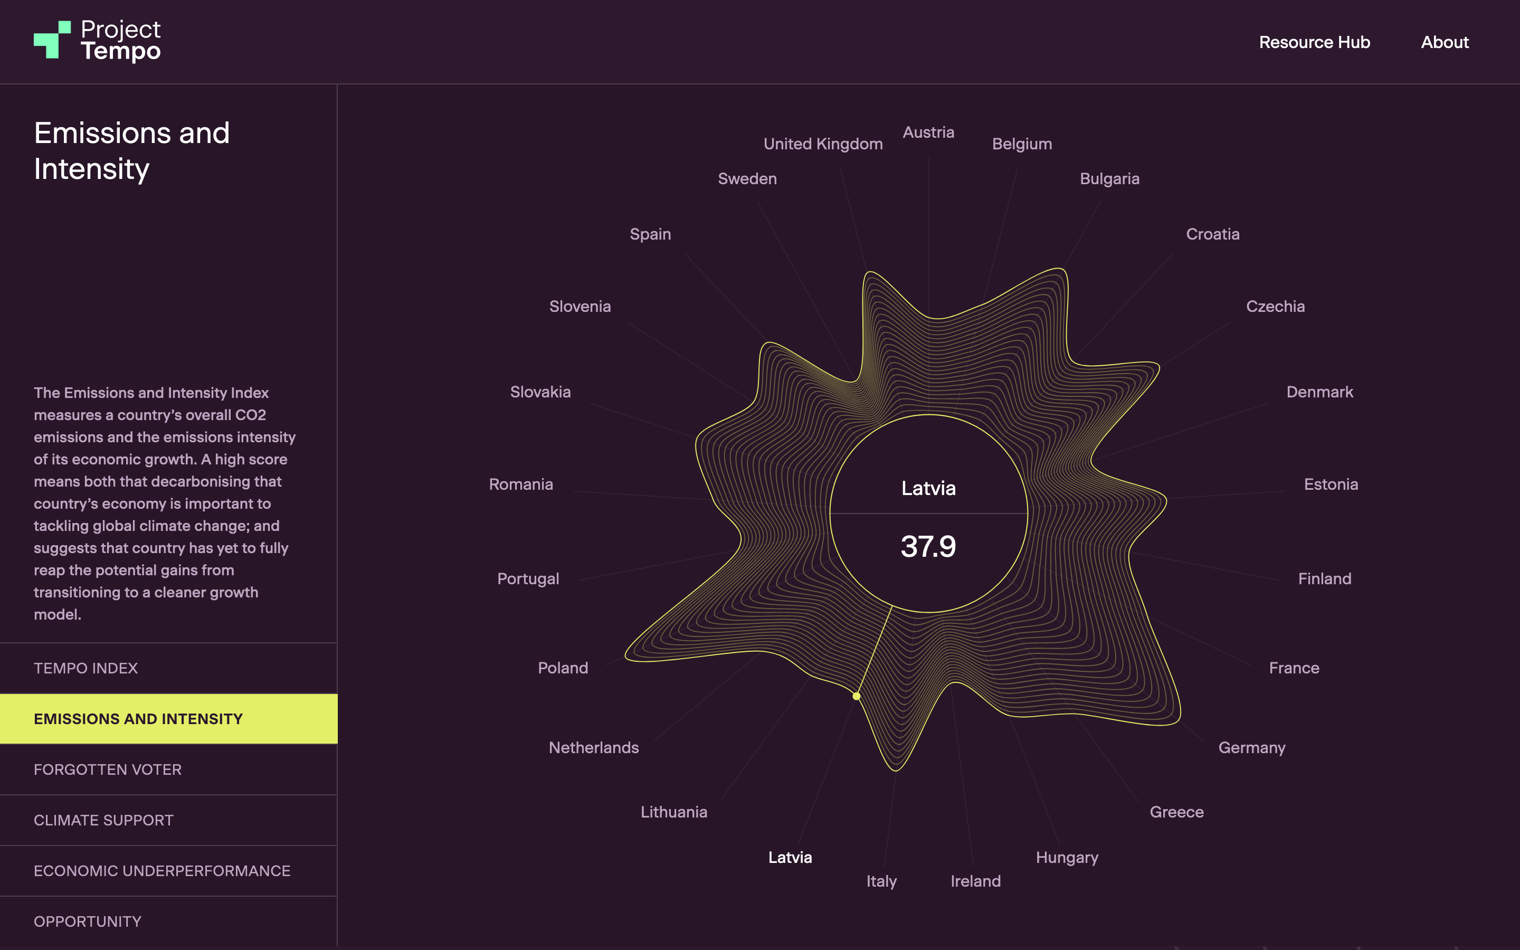Select Bulgaria on the radar chart
Screen dimensions: 1520x950
[x=1109, y=178]
